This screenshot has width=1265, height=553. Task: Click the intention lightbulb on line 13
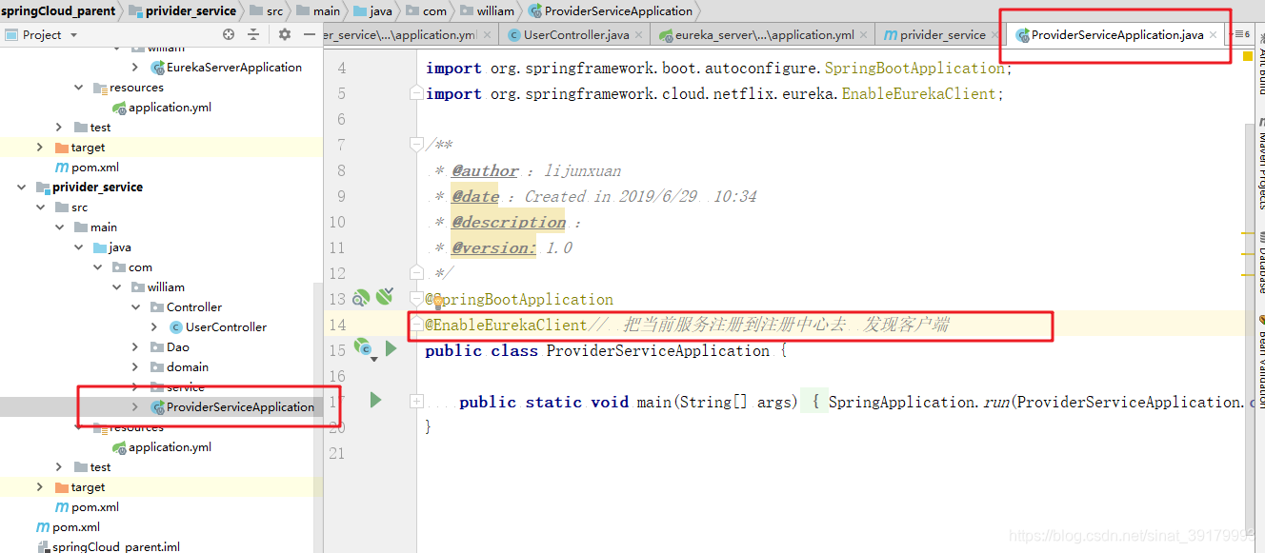(x=438, y=301)
